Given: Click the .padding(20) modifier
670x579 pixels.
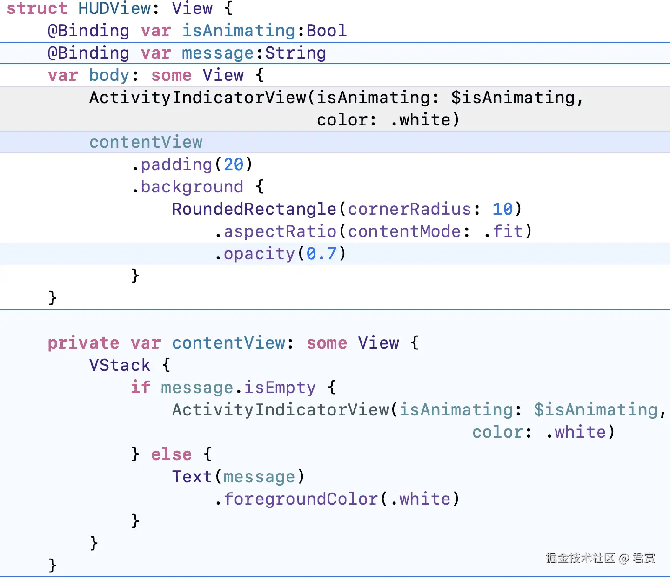Looking at the screenshot, I should pos(192,164).
